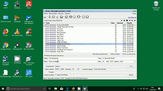Viewport: 163px width, 91px height.
Task: Skip to previous track in player
Action: [130, 20]
